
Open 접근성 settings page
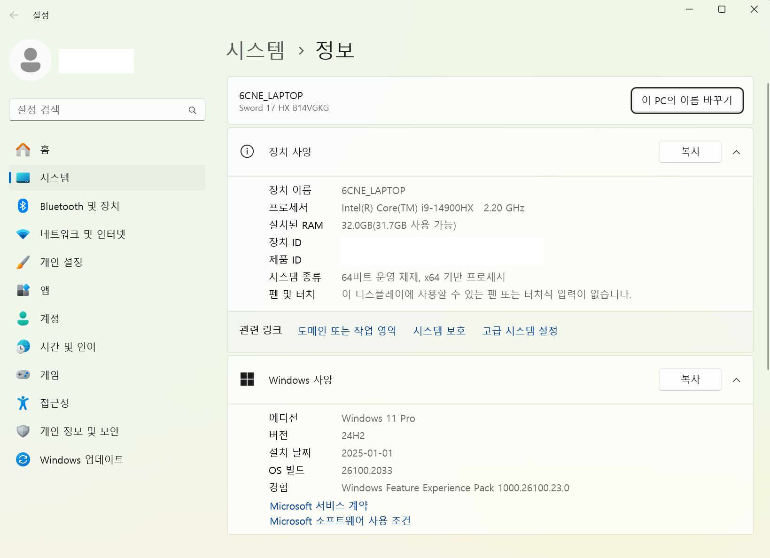108,403
